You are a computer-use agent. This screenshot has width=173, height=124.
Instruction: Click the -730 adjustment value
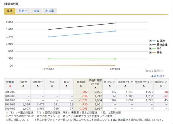click(x=84, y=104)
